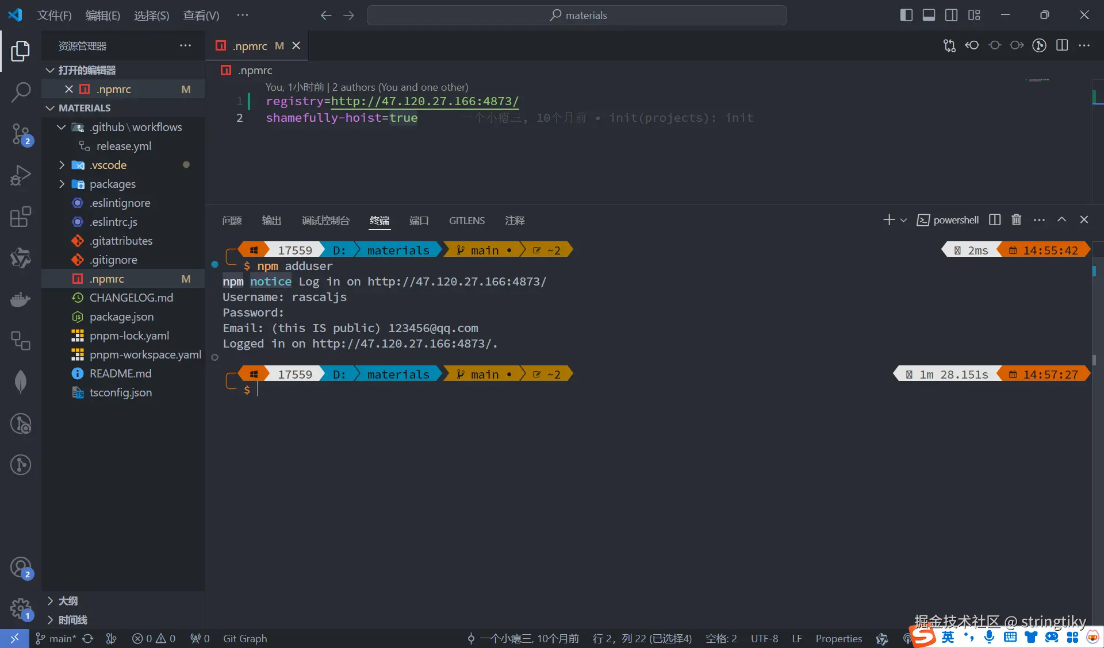1104x648 pixels.
Task: Open Run and Debug view
Action: click(21, 175)
